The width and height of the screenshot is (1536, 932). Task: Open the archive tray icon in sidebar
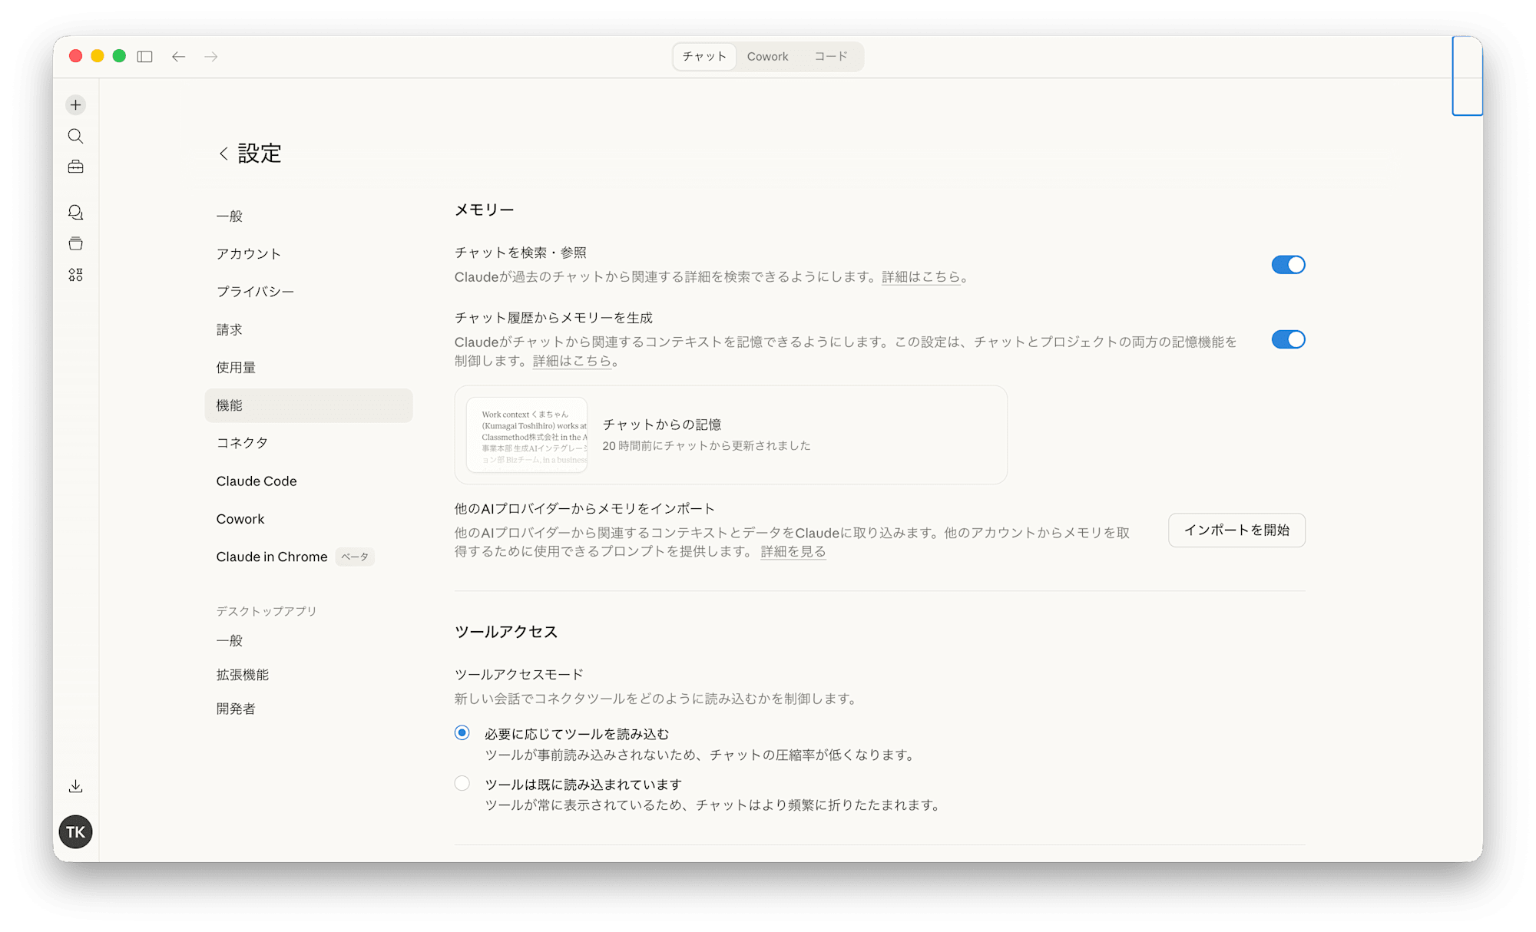coord(75,243)
